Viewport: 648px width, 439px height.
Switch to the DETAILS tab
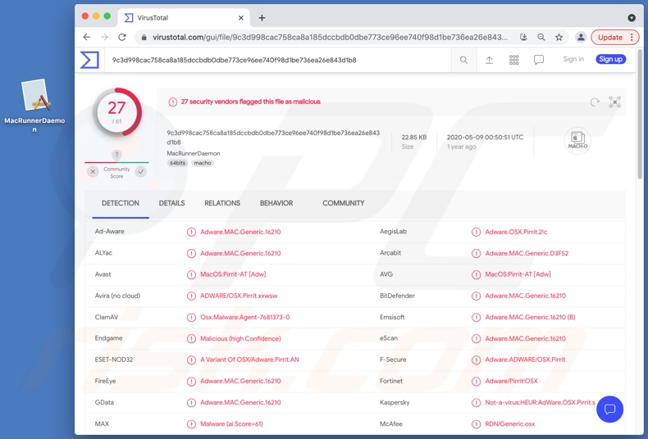[171, 203]
